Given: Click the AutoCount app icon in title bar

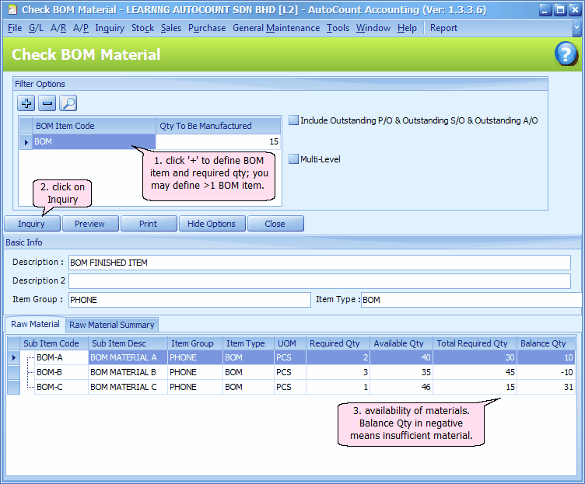Looking at the screenshot, I should click(x=10, y=10).
